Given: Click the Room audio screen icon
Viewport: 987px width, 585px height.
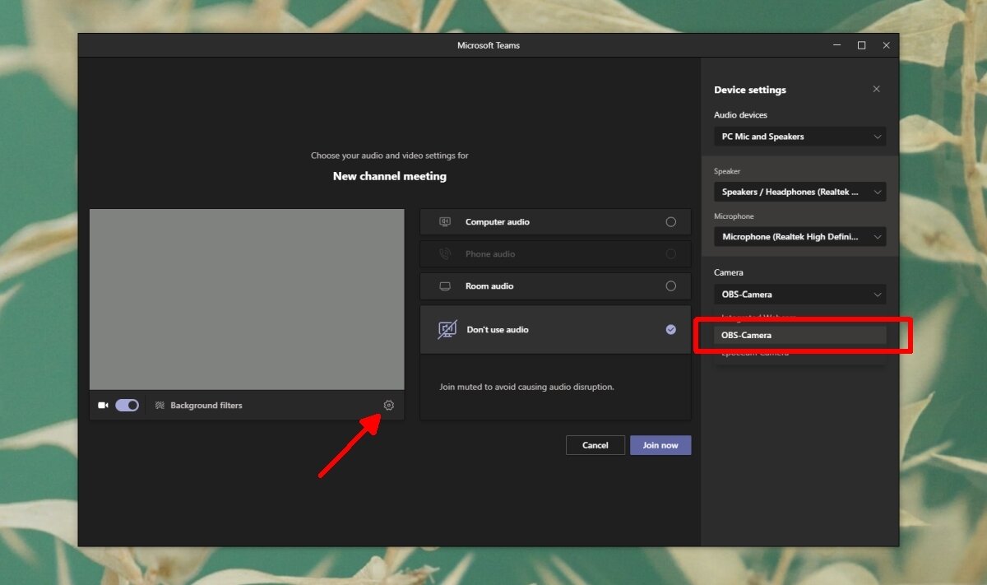Looking at the screenshot, I should point(444,286).
